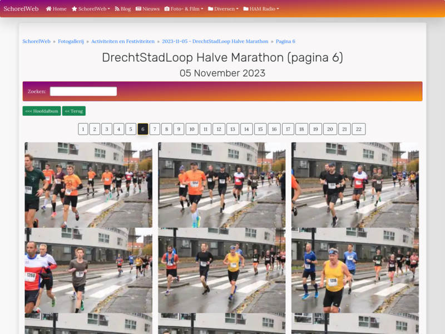445x334 pixels.
Task: Click the camera icon beside Foto- & Film
Action: (x=167, y=9)
